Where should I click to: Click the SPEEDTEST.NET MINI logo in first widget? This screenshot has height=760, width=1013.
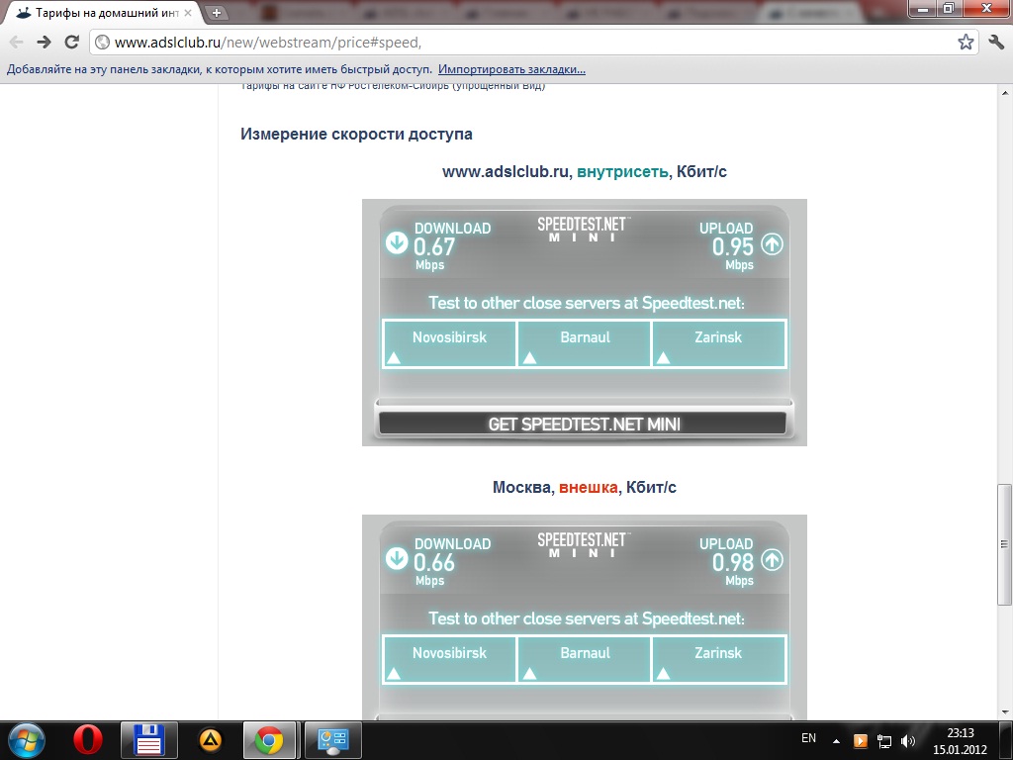[583, 229]
